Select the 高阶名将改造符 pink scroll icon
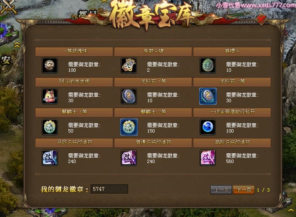The width and height of the screenshot is (296, 217). (x=208, y=158)
